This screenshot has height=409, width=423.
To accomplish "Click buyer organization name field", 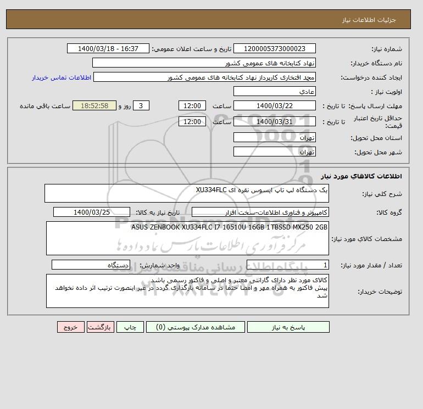I will [204, 63].
